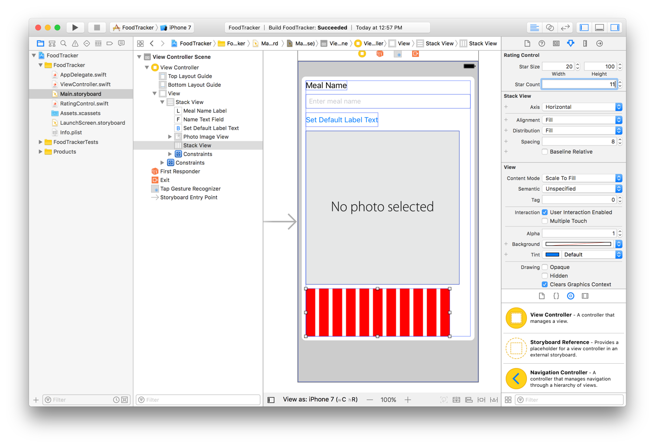Select Tap Gesture Recognizer in outline
655x448 pixels.
(190, 189)
